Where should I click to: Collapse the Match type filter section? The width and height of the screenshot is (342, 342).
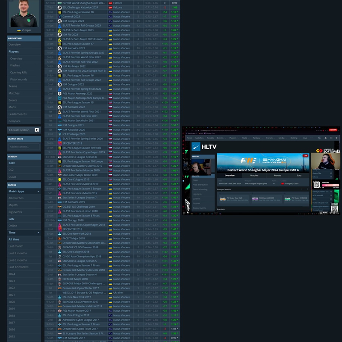38,191
